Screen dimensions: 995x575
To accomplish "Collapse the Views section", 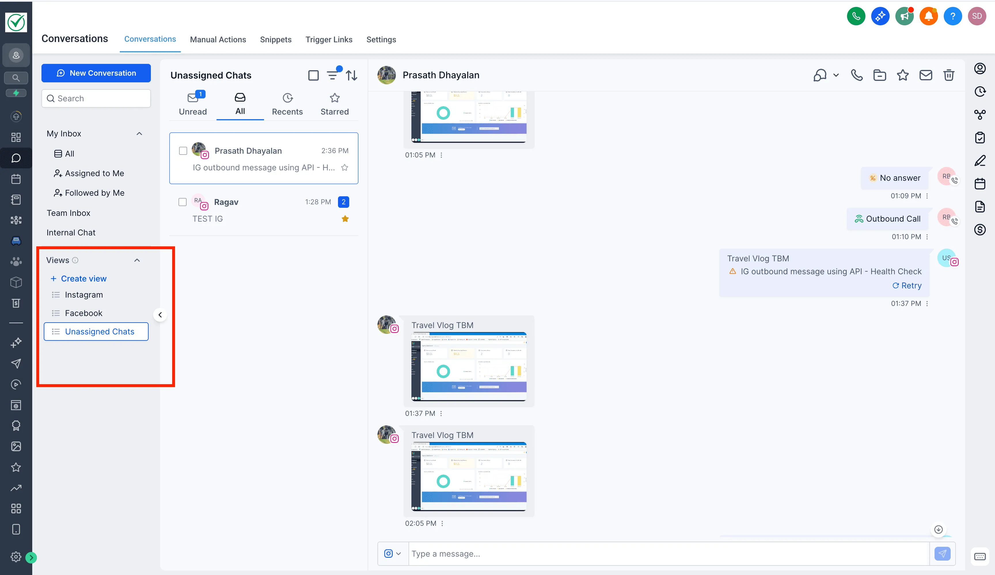I will coord(137,260).
